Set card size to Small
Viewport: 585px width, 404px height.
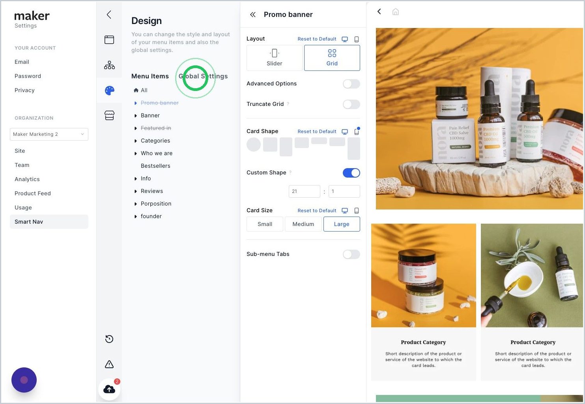click(x=265, y=224)
